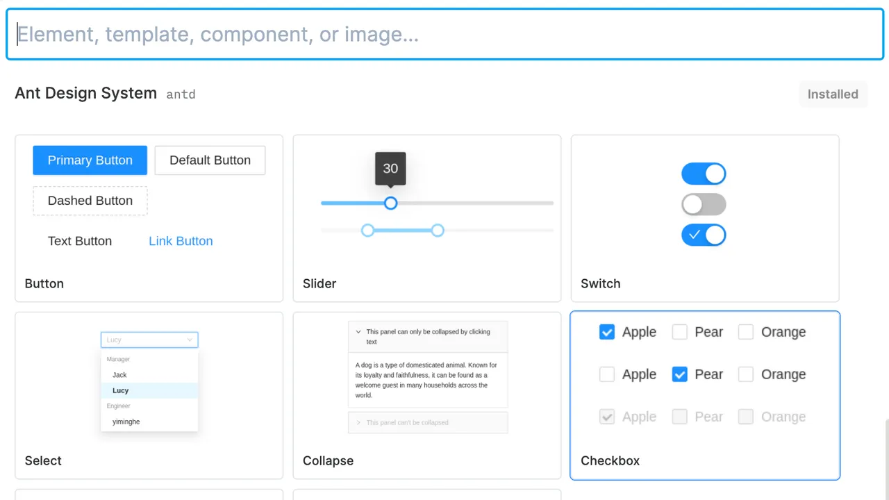889x500 pixels.
Task: Toggle the gray middle switch on
Action: pyautogui.click(x=704, y=204)
